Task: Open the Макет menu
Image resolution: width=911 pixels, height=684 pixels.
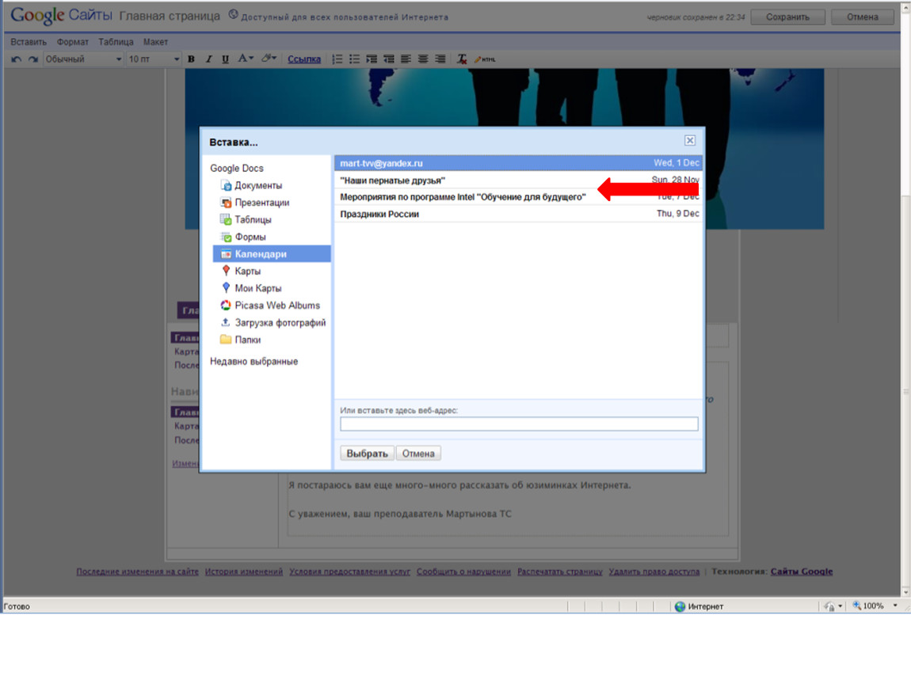Action: tap(155, 42)
